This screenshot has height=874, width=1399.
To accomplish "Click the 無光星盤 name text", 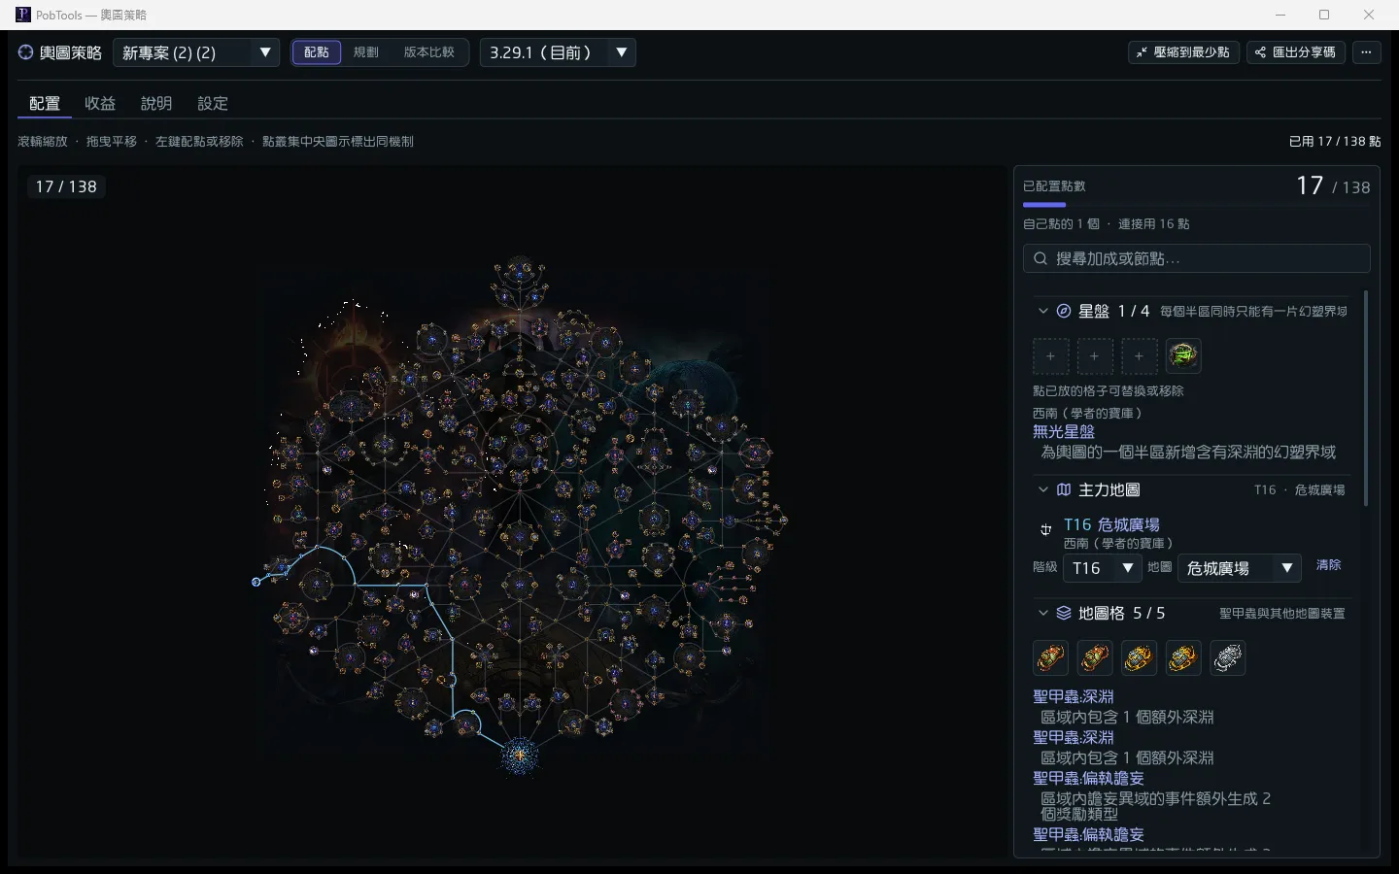I will (x=1064, y=431).
